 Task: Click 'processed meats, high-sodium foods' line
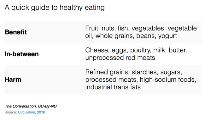click(x=141, y=80)
